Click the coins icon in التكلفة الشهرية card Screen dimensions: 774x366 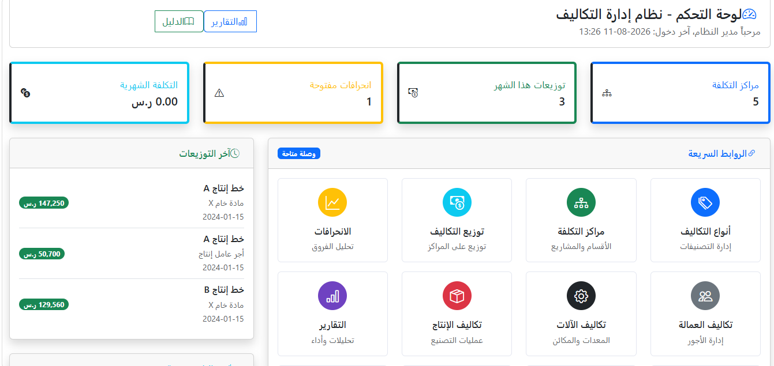tap(25, 93)
